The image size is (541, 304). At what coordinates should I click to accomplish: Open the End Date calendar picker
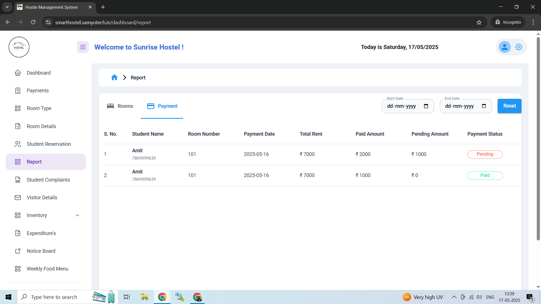pyautogui.click(x=484, y=106)
